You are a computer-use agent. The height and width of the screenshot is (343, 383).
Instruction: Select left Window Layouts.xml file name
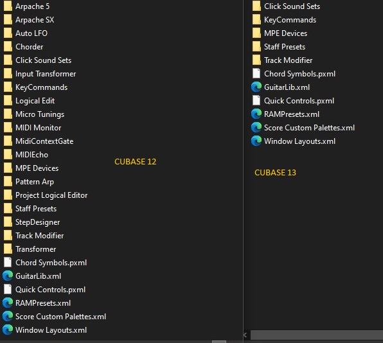51,330
